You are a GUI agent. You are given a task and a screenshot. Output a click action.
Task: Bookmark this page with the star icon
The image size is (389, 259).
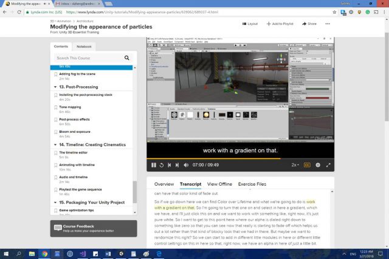(334, 12)
